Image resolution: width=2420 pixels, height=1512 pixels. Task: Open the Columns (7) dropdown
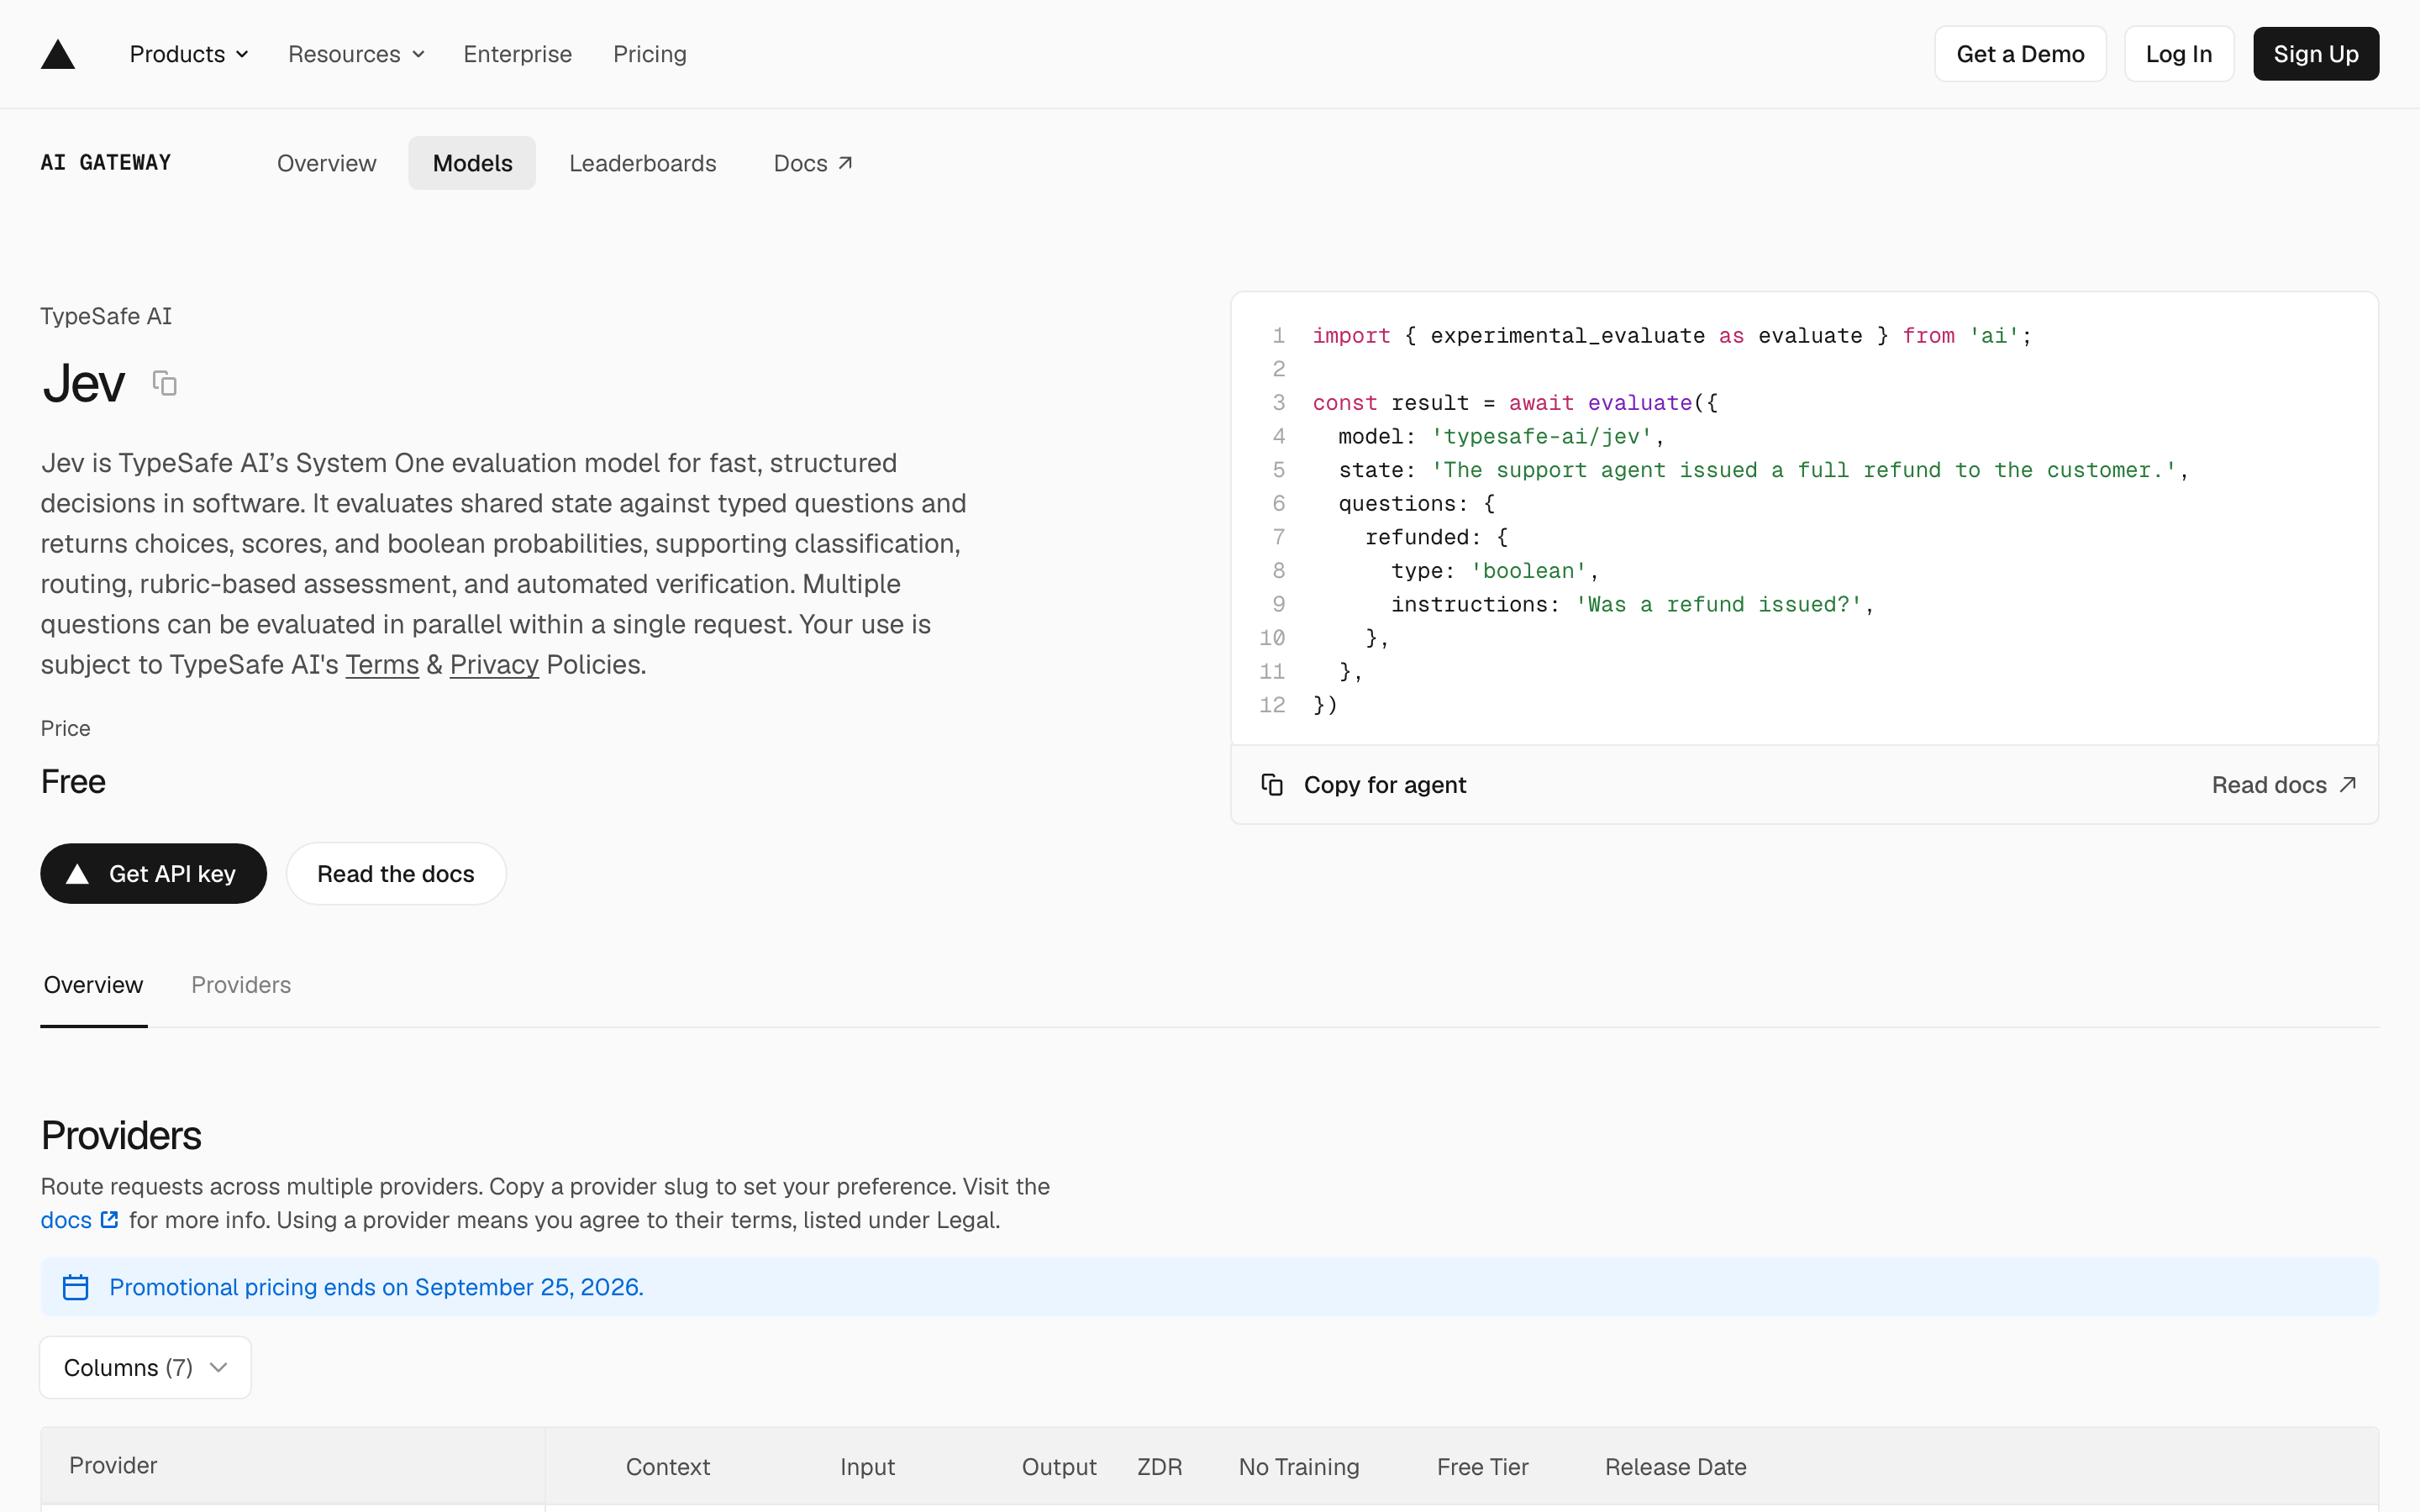coord(145,1367)
